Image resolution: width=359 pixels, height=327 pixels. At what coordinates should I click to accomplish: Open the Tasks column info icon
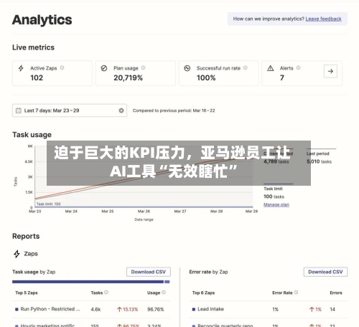(x=106, y=293)
